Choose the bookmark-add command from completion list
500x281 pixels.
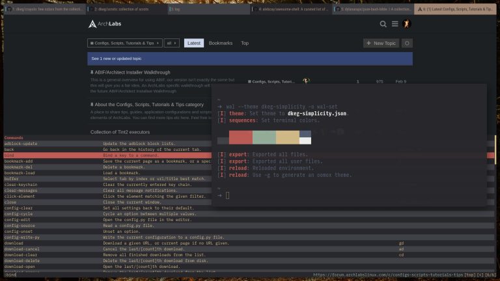point(19,161)
